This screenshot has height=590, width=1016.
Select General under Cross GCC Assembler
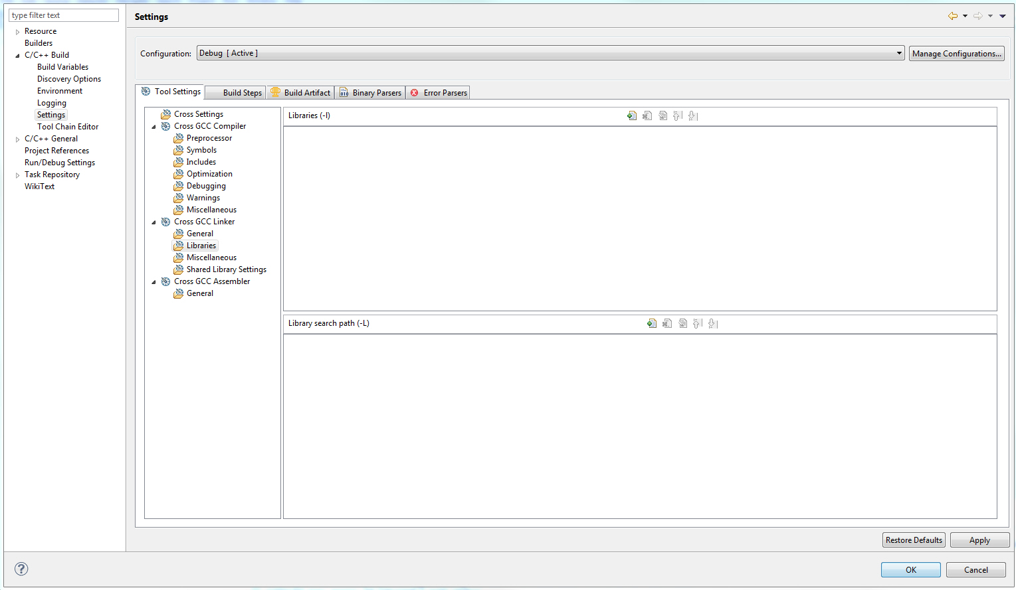pyautogui.click(x=200, y=293)
